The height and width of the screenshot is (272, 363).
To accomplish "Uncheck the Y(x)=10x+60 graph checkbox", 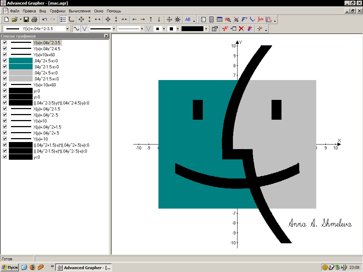I will click(5, 55).
